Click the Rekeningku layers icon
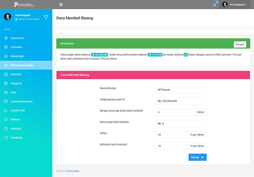 click(6, 56)
